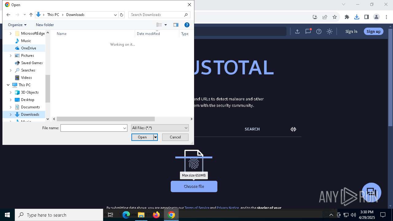Show the preview pane
This screenshot has width=393, height=221.
pos(176,25)
